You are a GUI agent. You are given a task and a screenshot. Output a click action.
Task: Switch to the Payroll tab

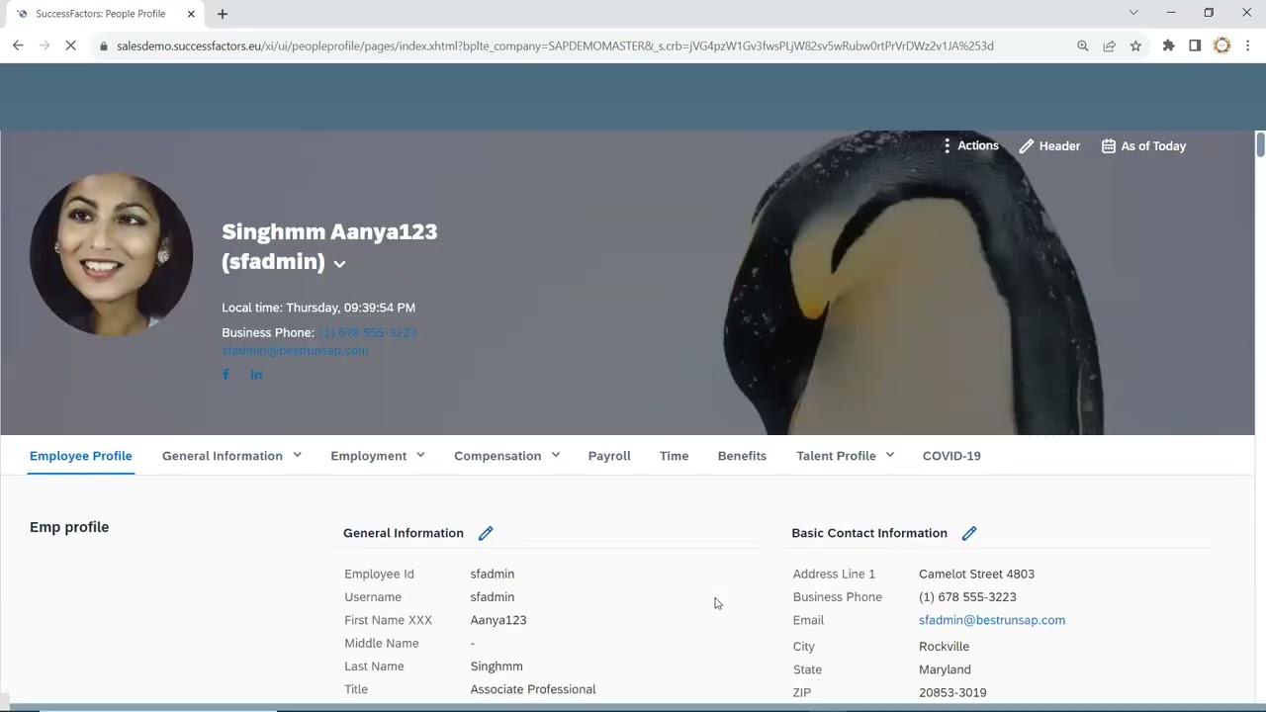point(609,456)
